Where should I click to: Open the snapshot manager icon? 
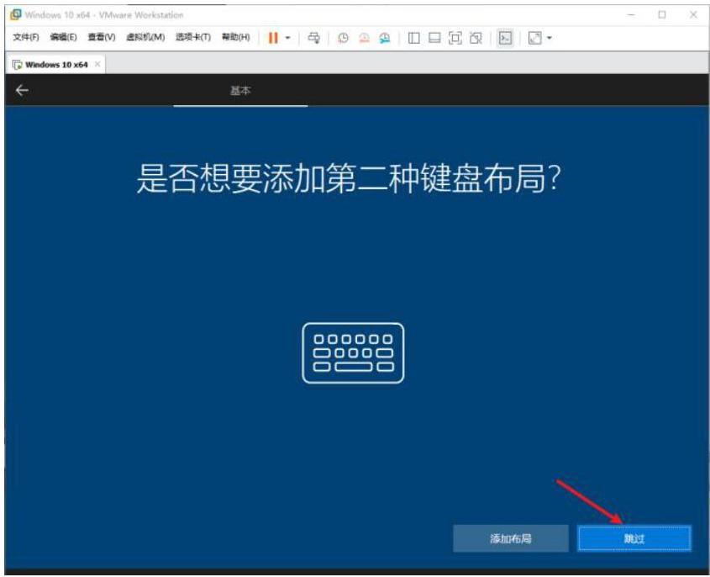385,38
